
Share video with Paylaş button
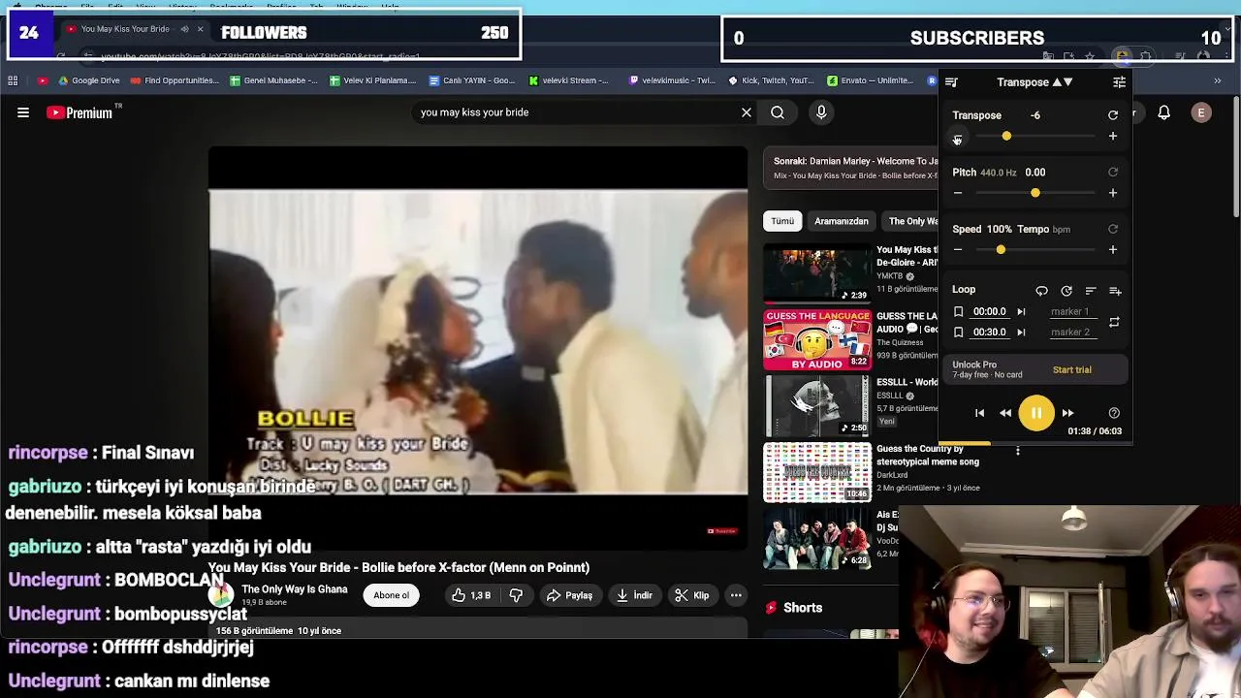point(569,595)
